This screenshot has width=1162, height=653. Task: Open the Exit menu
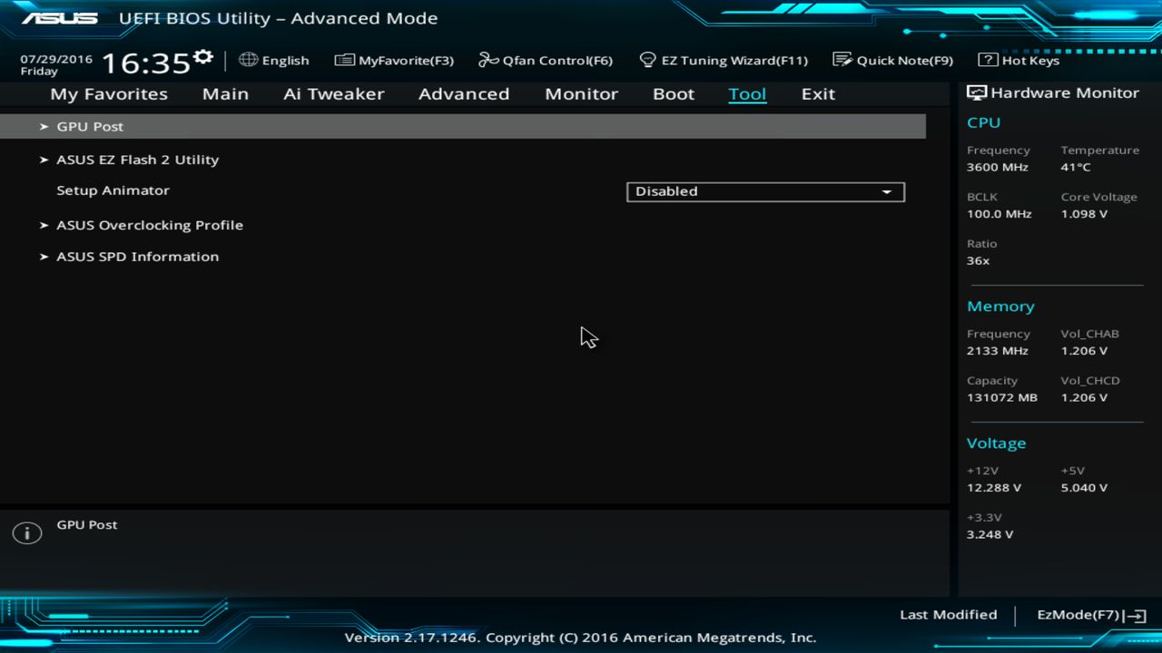point(817,93)
